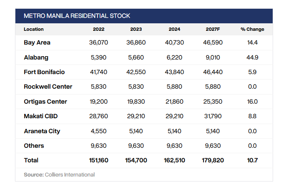This screenshot has height=194, width=291.
Task: Select Alabang's 44.9 percent change cell
Action: click(252, 57)
